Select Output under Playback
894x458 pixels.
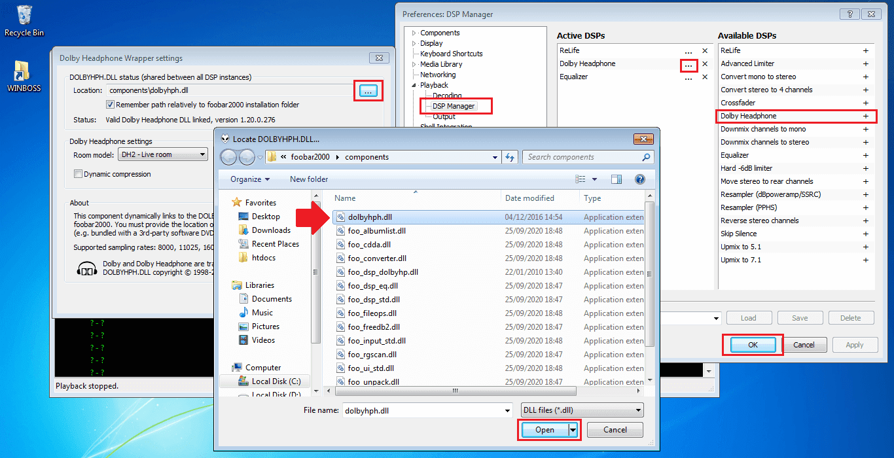point(444,116)
